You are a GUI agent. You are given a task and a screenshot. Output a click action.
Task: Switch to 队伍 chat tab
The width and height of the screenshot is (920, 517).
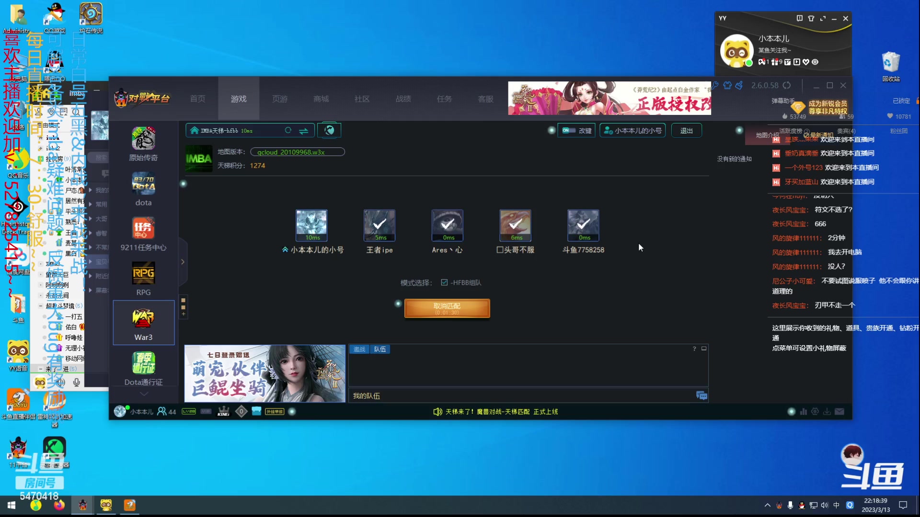pyautogui.click(x=380, y=349)
